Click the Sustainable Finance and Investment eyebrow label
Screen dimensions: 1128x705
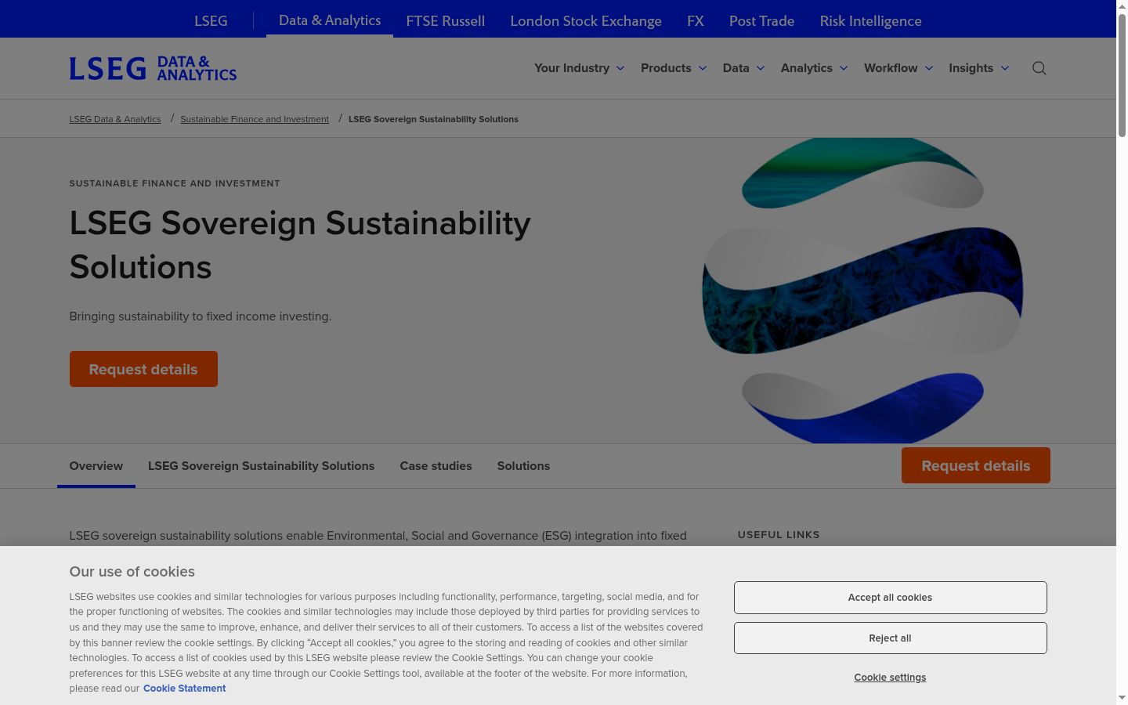point(175,183)
